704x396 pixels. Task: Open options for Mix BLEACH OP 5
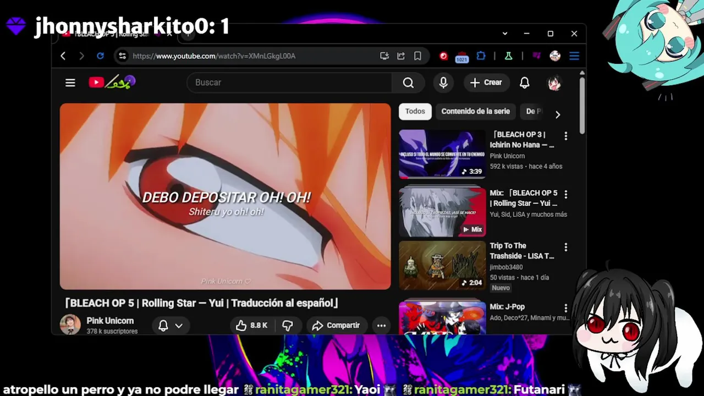(x=565, y=194)
